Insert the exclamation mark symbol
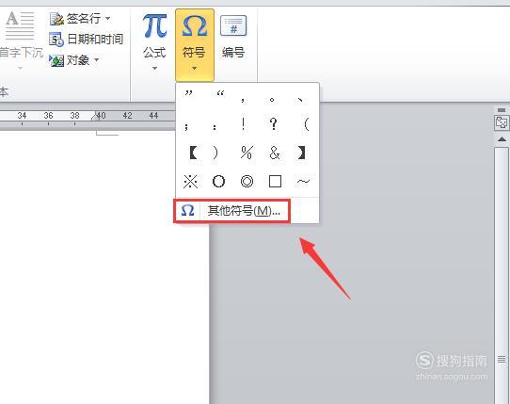Viewport: 510px width, 404px height. coord(244,124)
